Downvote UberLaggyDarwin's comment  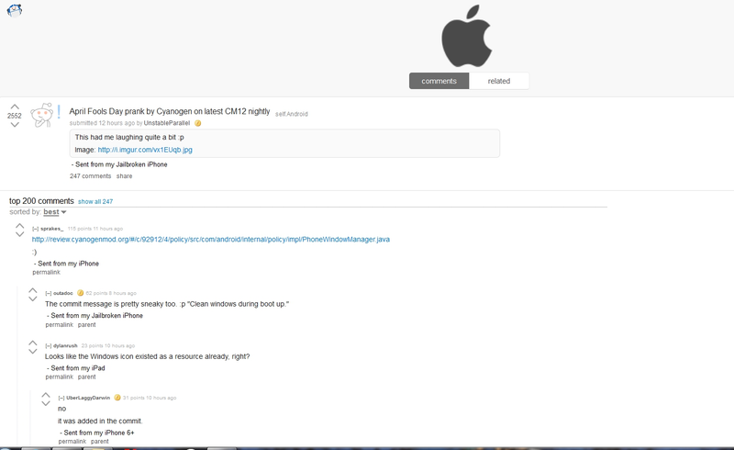[46, 403]
